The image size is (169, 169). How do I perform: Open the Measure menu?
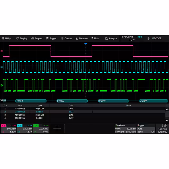81,39
